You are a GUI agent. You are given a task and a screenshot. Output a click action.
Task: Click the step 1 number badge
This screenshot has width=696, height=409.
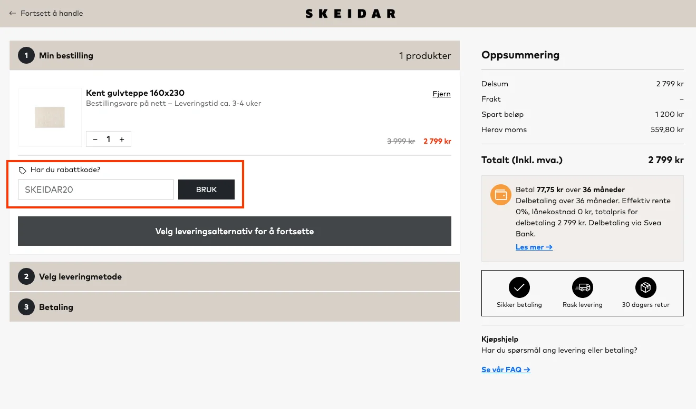coord(26,55)
